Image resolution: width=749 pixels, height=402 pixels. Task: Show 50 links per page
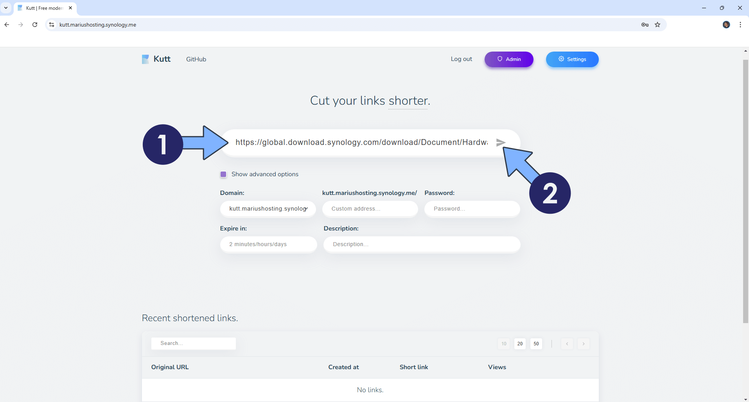coord(536,344)
